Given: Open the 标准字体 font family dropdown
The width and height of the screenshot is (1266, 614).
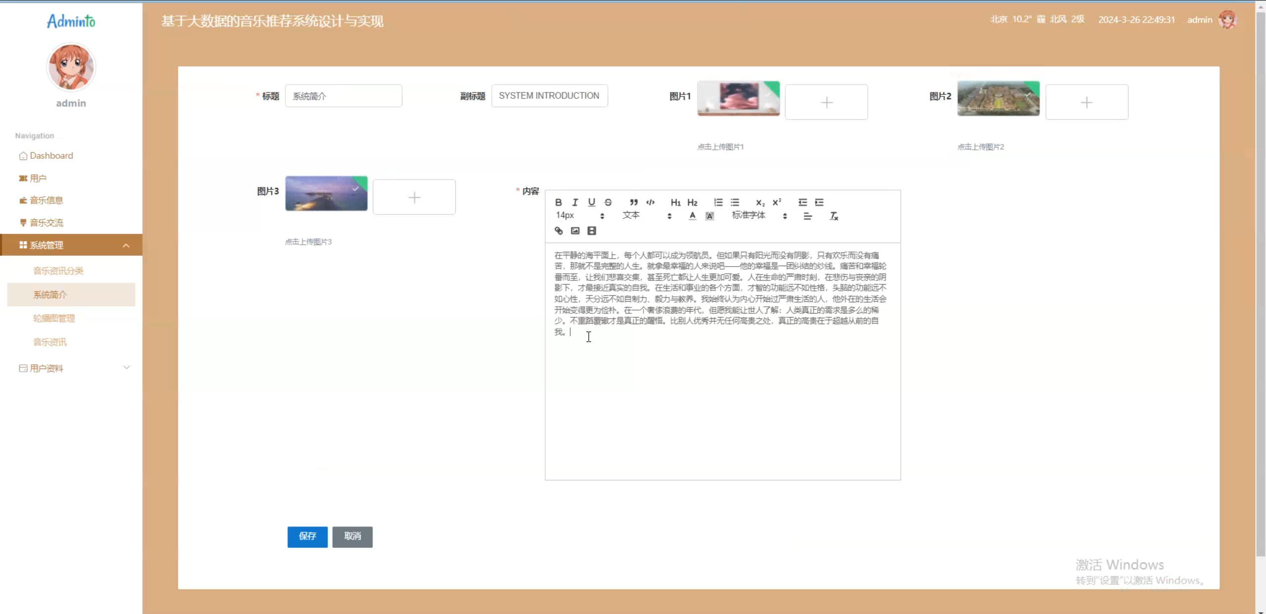Looking at the screenshot, I should [x=759, y=216].
